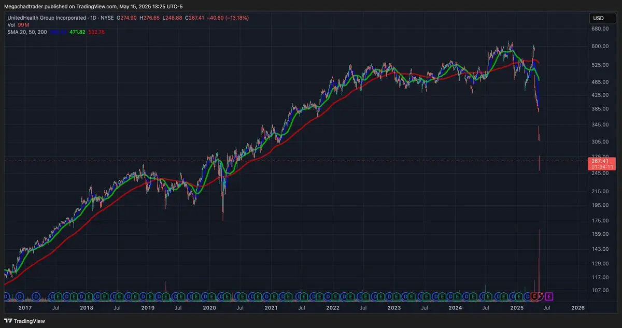Click the 2020 time axis label
622x328 pixels.
tap(209, 308)
